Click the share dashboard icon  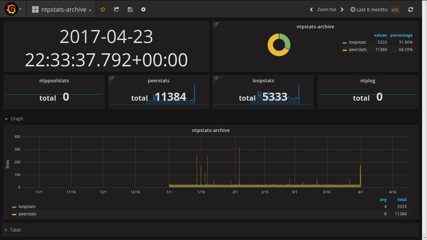(116, 9)
